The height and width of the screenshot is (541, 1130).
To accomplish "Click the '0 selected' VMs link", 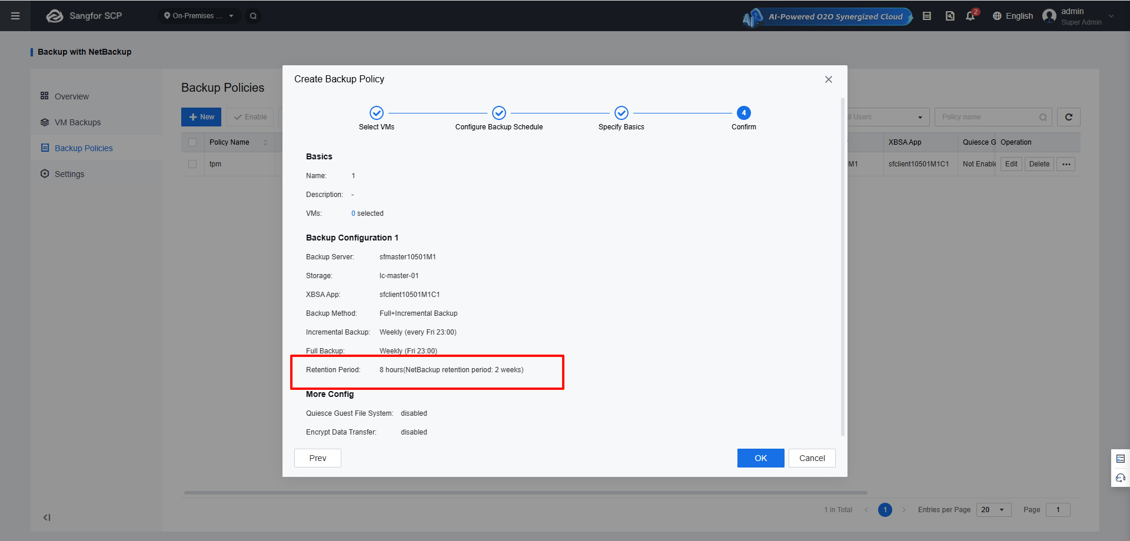I will 367,213.
